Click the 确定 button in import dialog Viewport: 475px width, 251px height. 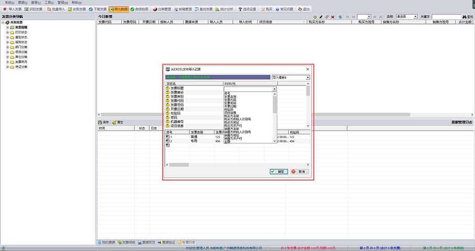(279, 171)
